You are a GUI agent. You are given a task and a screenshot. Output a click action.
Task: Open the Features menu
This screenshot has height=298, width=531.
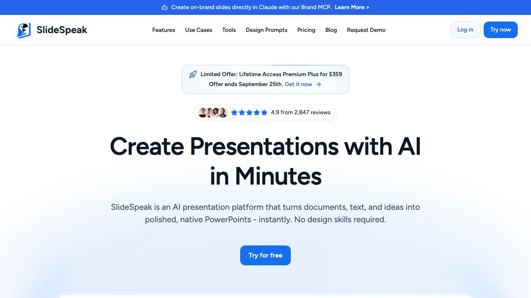pos(163,30)
